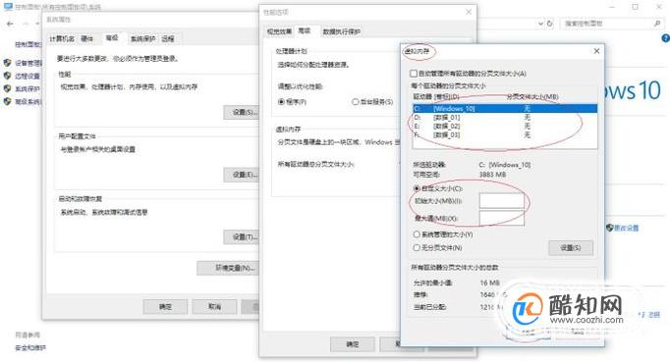
Task: Select the 无分页文件(N) radio button
Action: (417, 247)
